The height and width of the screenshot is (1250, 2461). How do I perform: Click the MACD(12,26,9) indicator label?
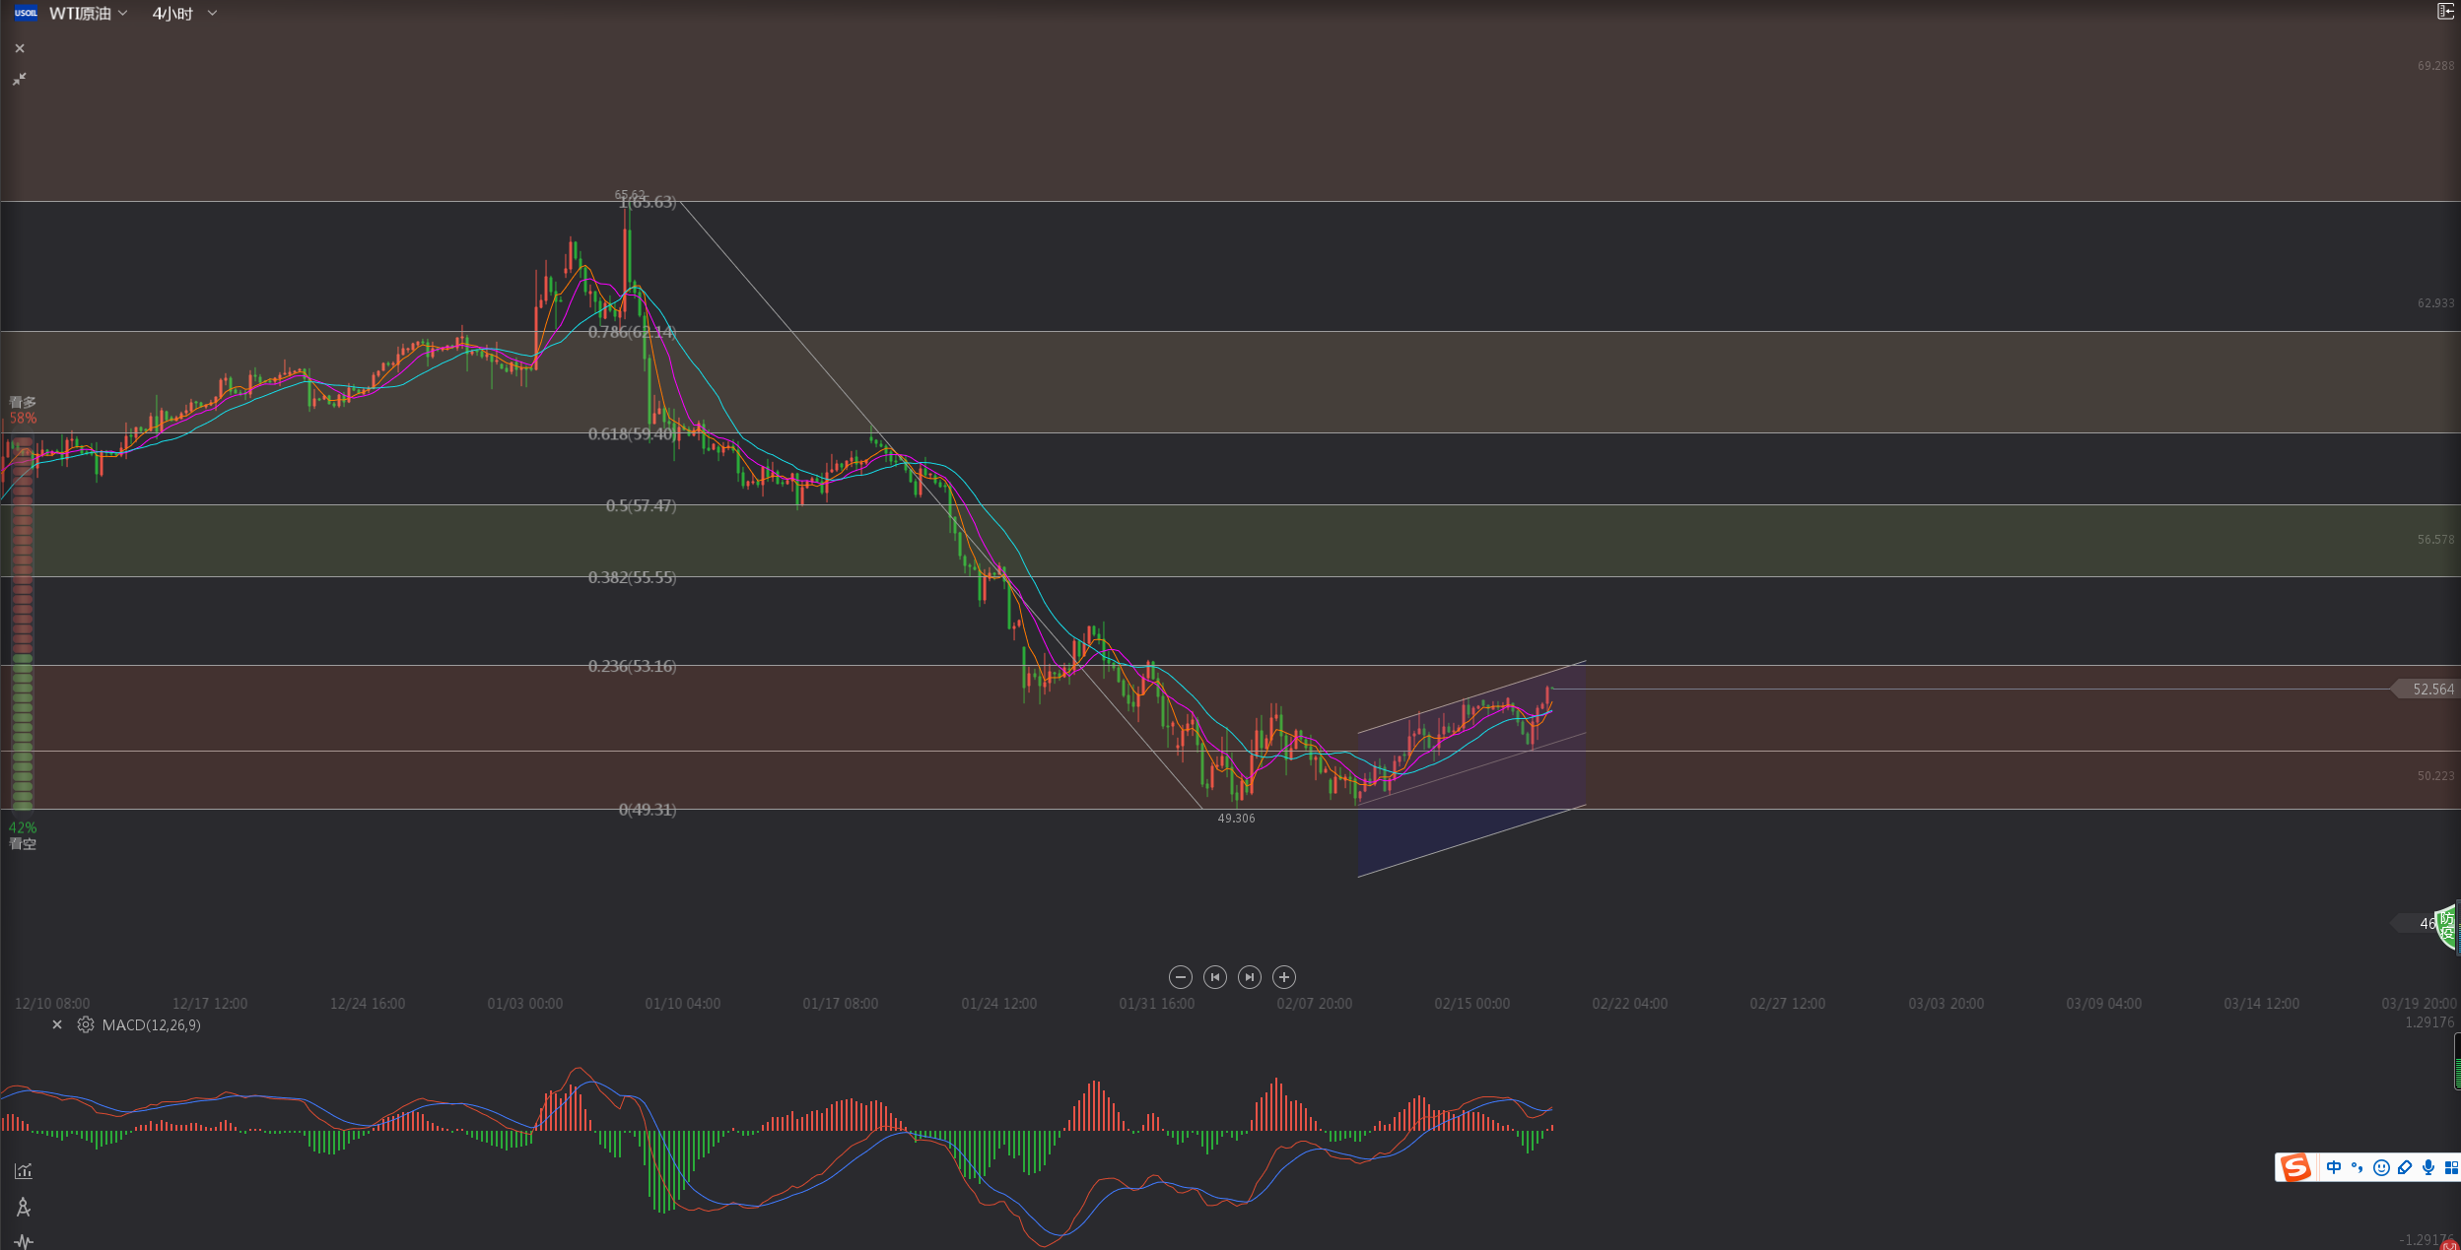pyautogui.click(x=151, y=1025)
